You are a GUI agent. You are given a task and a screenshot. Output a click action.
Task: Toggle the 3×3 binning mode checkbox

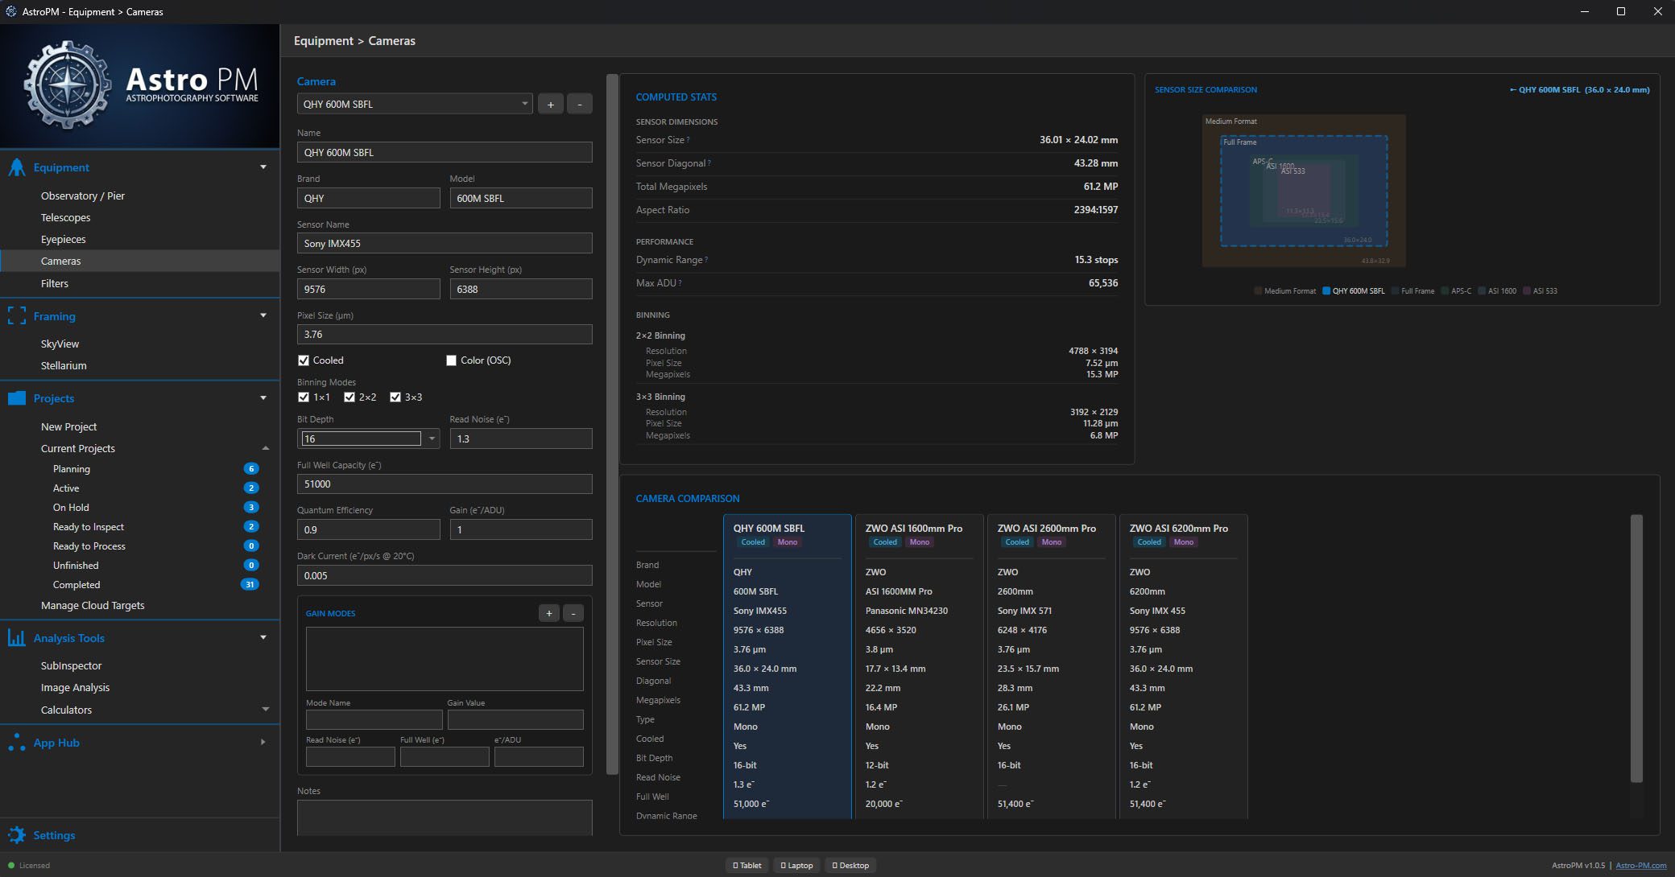point(395,397)
